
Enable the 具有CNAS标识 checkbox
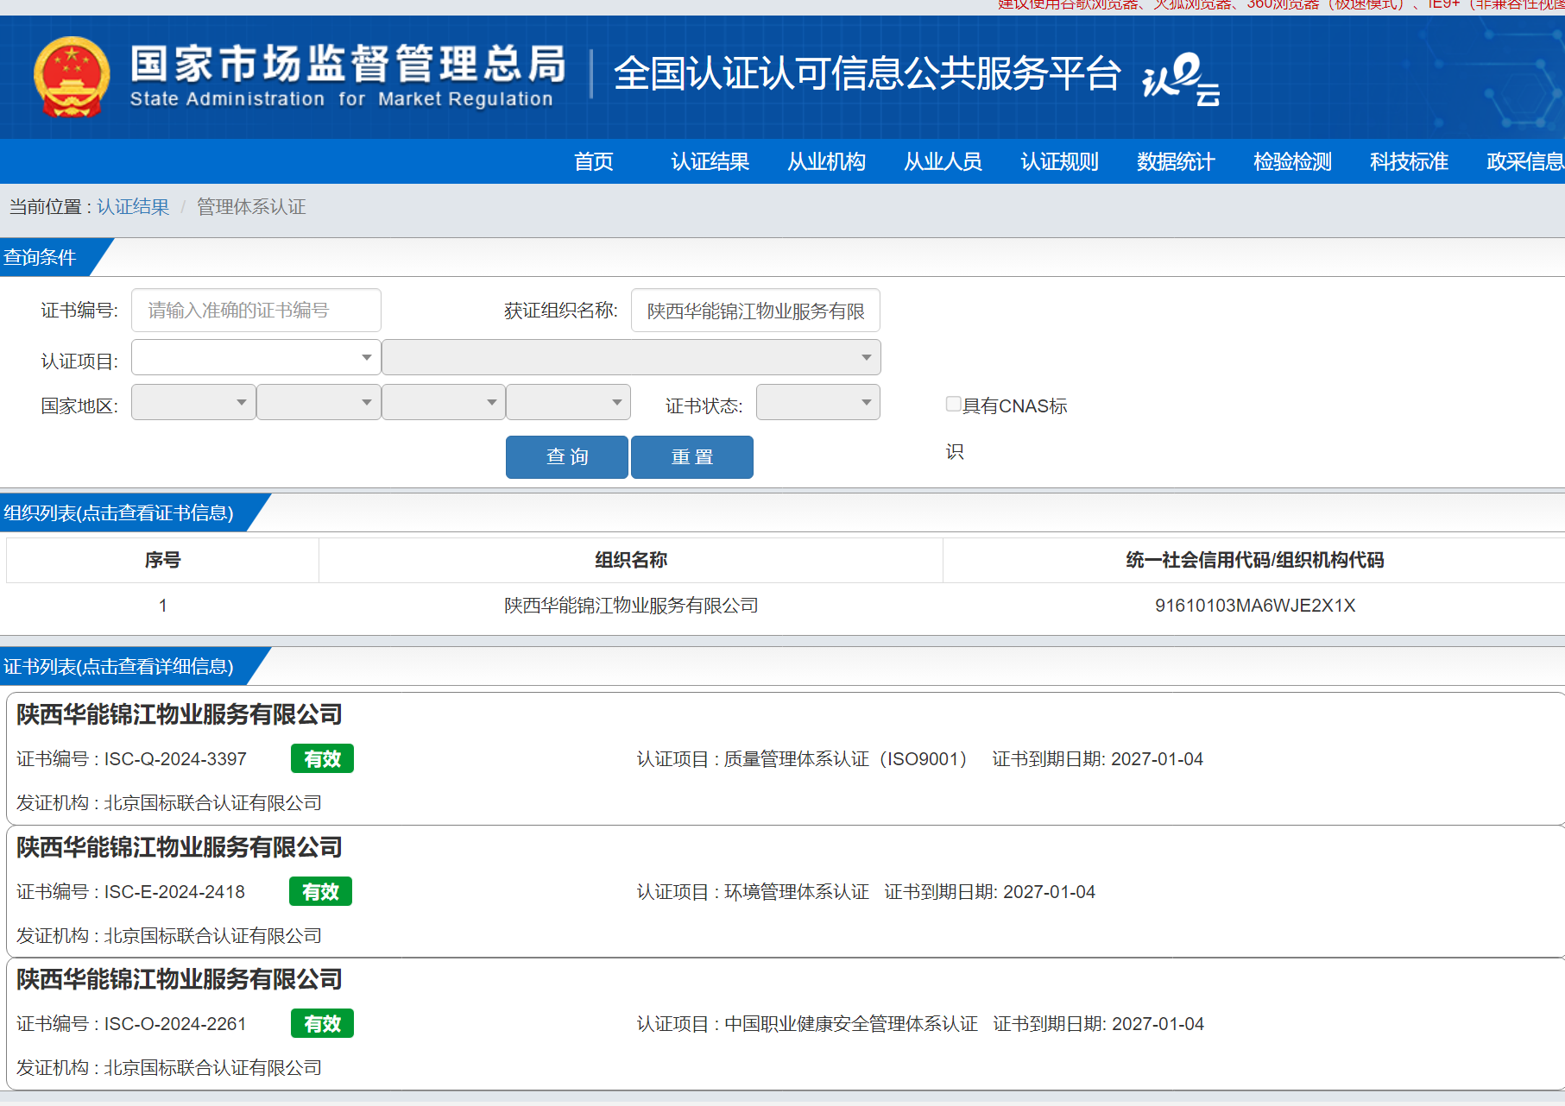click(x=953, y=404)
